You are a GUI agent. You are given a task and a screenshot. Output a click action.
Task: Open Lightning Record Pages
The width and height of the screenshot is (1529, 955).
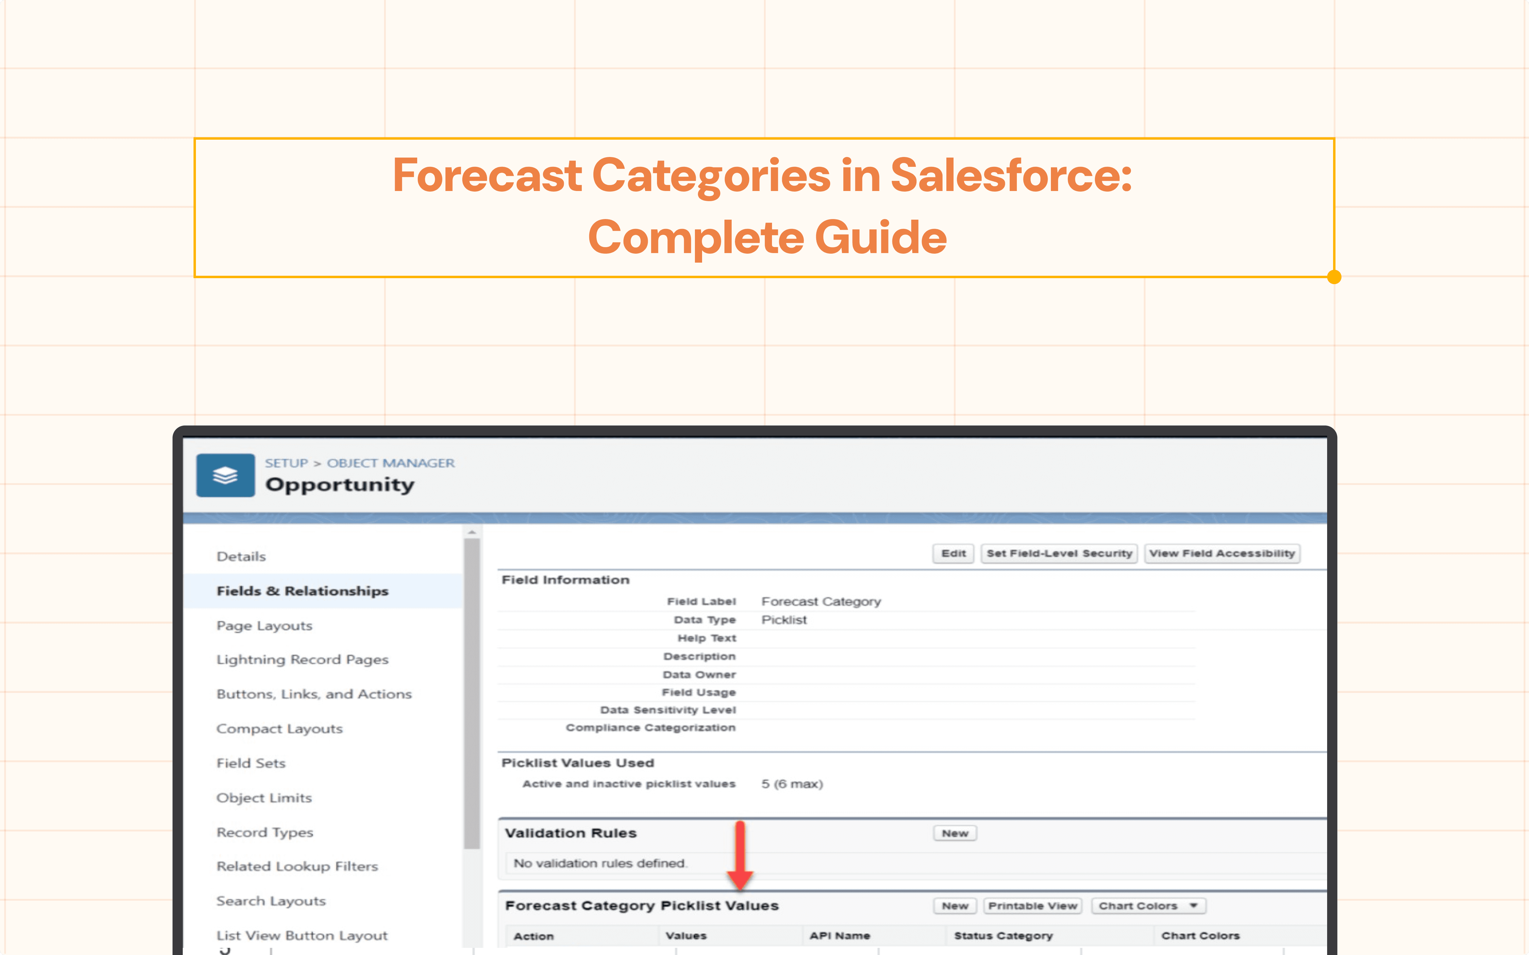point(303,660)
